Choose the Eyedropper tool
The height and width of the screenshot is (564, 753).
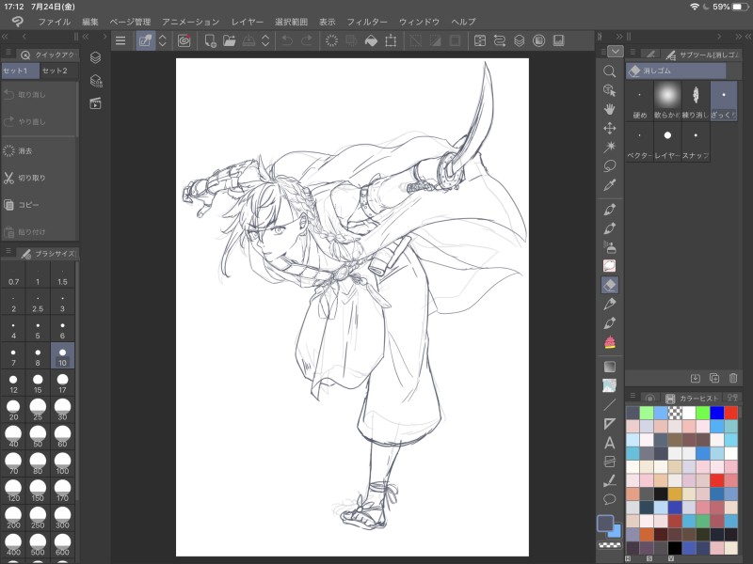(x=609, y=183)
